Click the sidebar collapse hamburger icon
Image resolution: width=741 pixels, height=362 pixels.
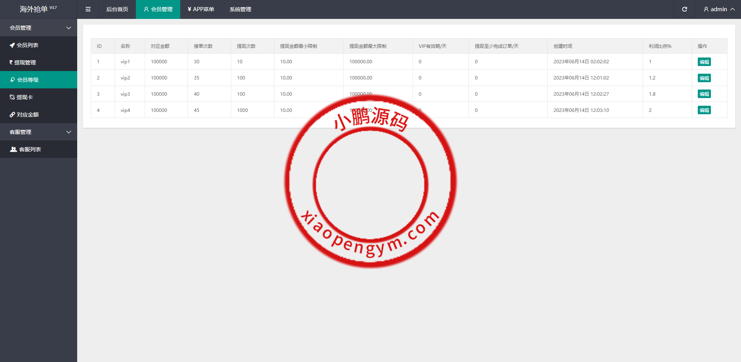[x=88, y=9]
